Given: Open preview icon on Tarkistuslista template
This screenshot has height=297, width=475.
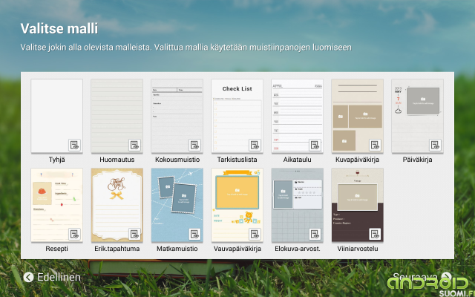Looking at the screenshot, I should 255,146.
